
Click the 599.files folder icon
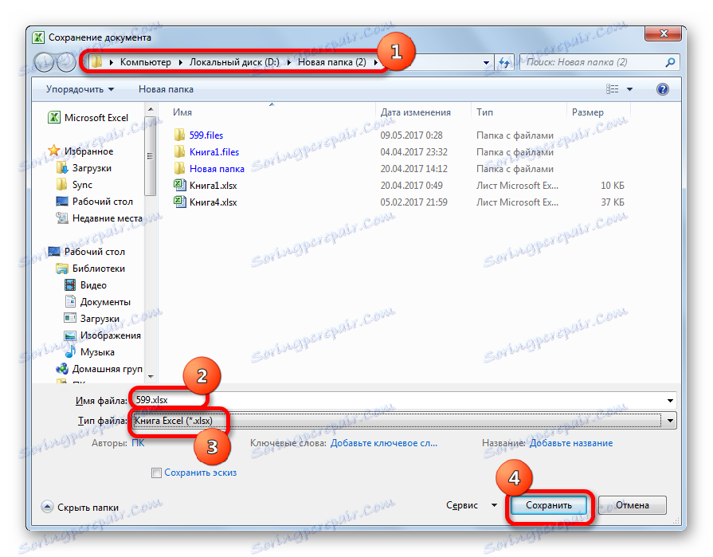179,135
